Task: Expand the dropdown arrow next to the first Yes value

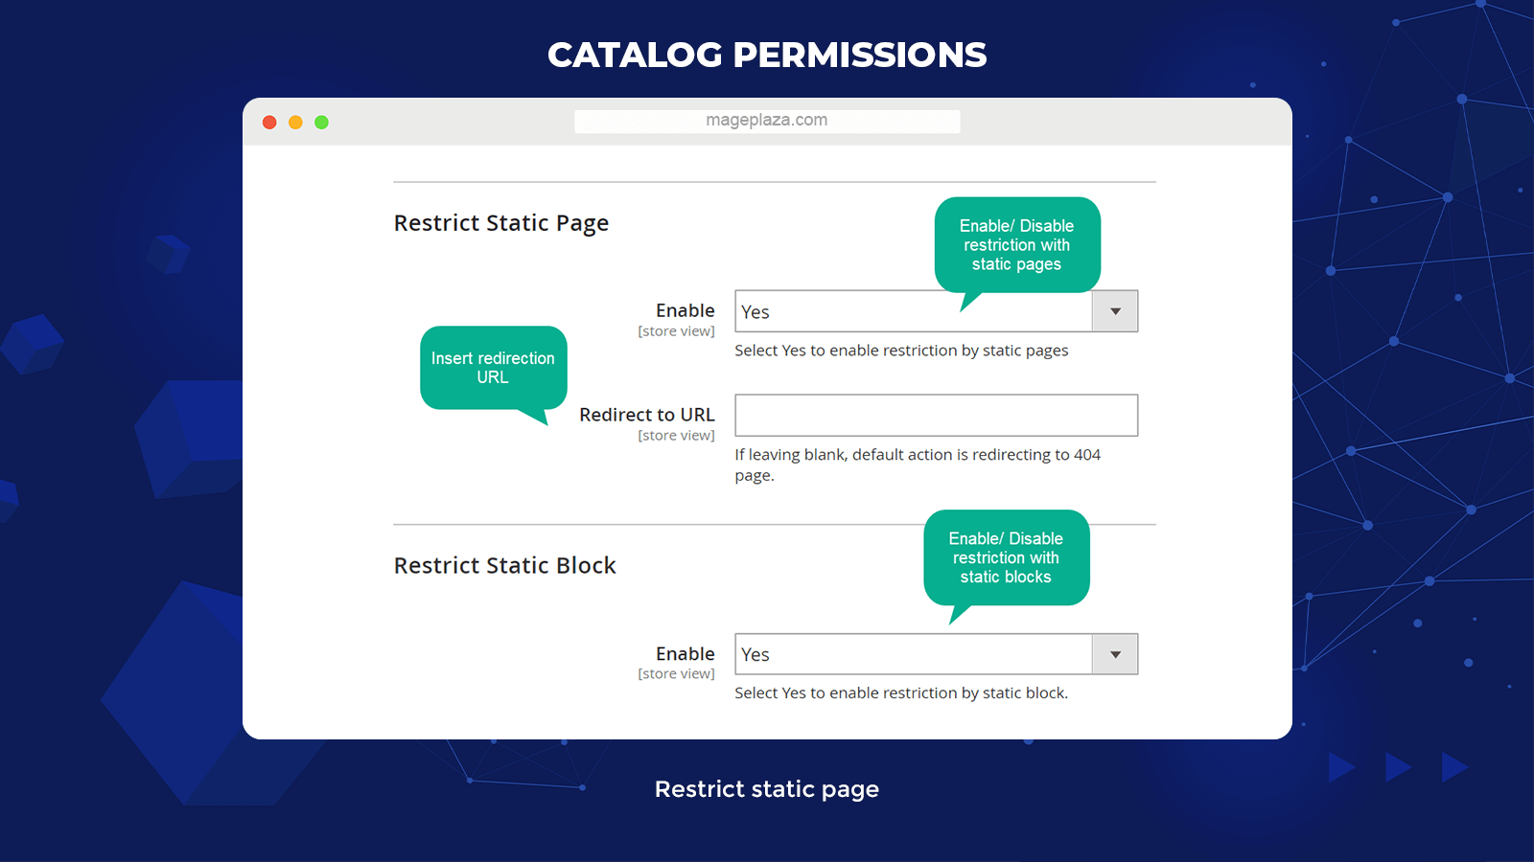Action: pos(1114,311)
